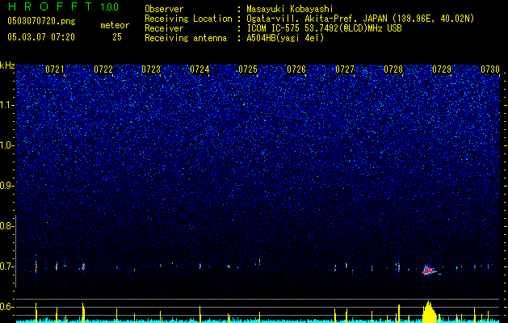Screen dimensions: 508x323
Task: Click the 0725 time marker
Action: pyautogui.click(x=248, y=69)
